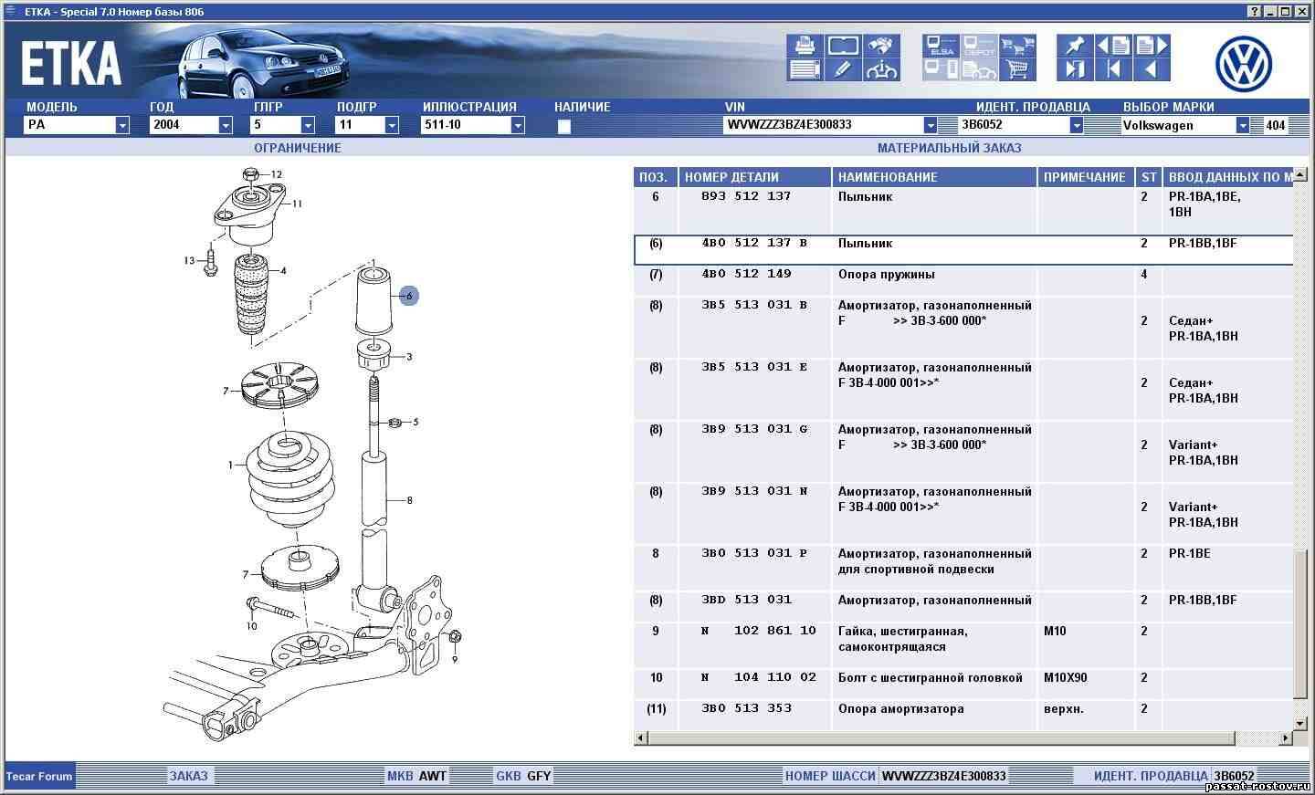
Task: Click callout number 11 on the upper mount
Action: (297, 204)
